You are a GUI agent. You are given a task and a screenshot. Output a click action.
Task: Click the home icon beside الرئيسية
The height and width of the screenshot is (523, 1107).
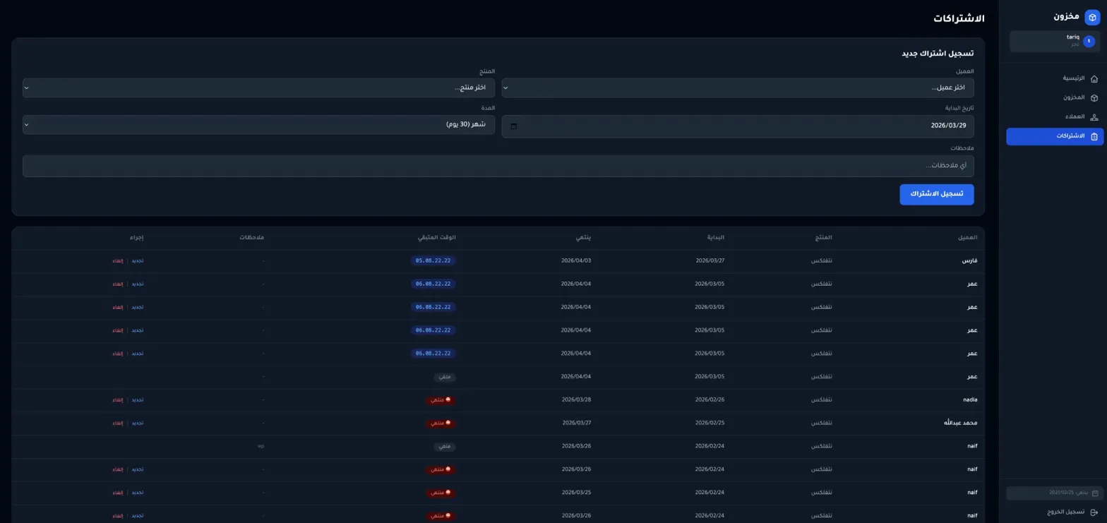click(x=1094, y=78)
